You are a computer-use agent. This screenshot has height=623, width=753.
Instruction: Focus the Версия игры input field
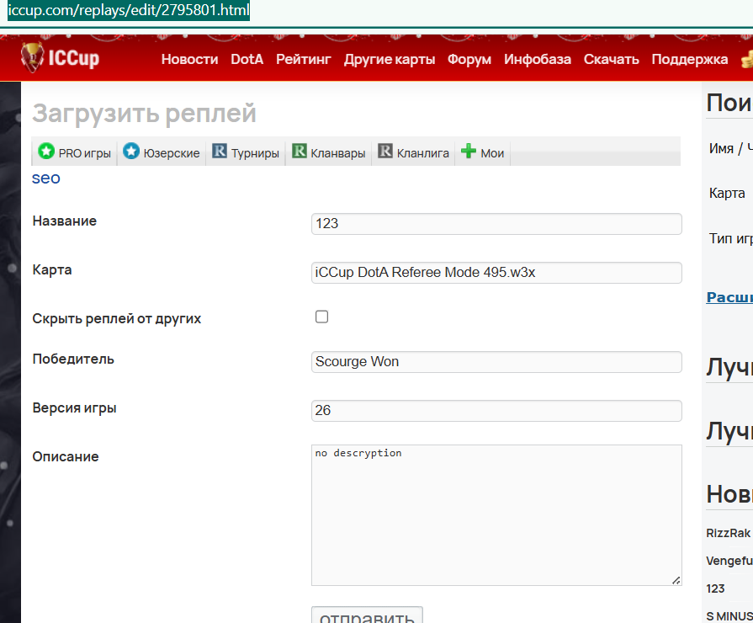496,411
